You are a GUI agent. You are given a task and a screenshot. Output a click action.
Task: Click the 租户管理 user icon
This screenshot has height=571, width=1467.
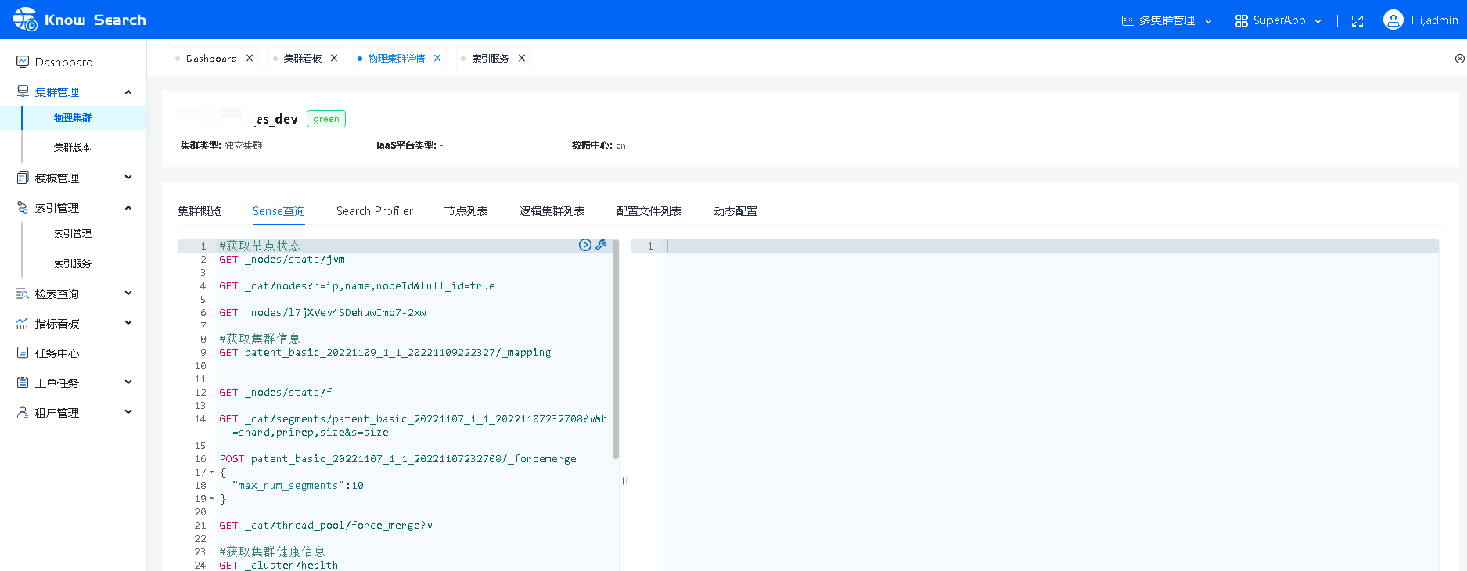pos(23,412)
